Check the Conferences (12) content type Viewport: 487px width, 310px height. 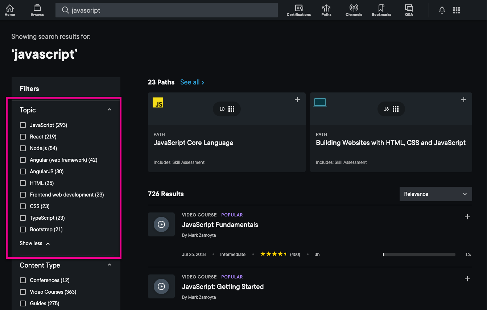pos(23,280)
